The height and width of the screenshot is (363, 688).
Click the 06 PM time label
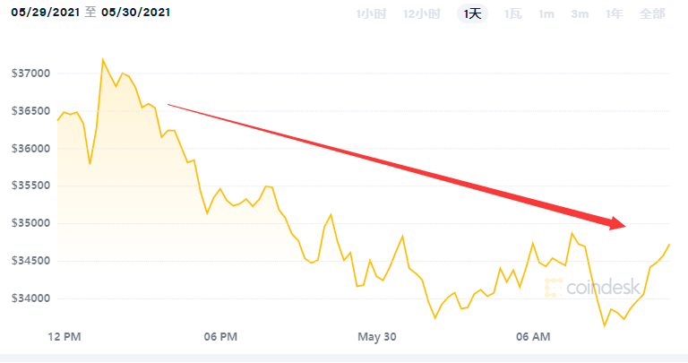220,337
